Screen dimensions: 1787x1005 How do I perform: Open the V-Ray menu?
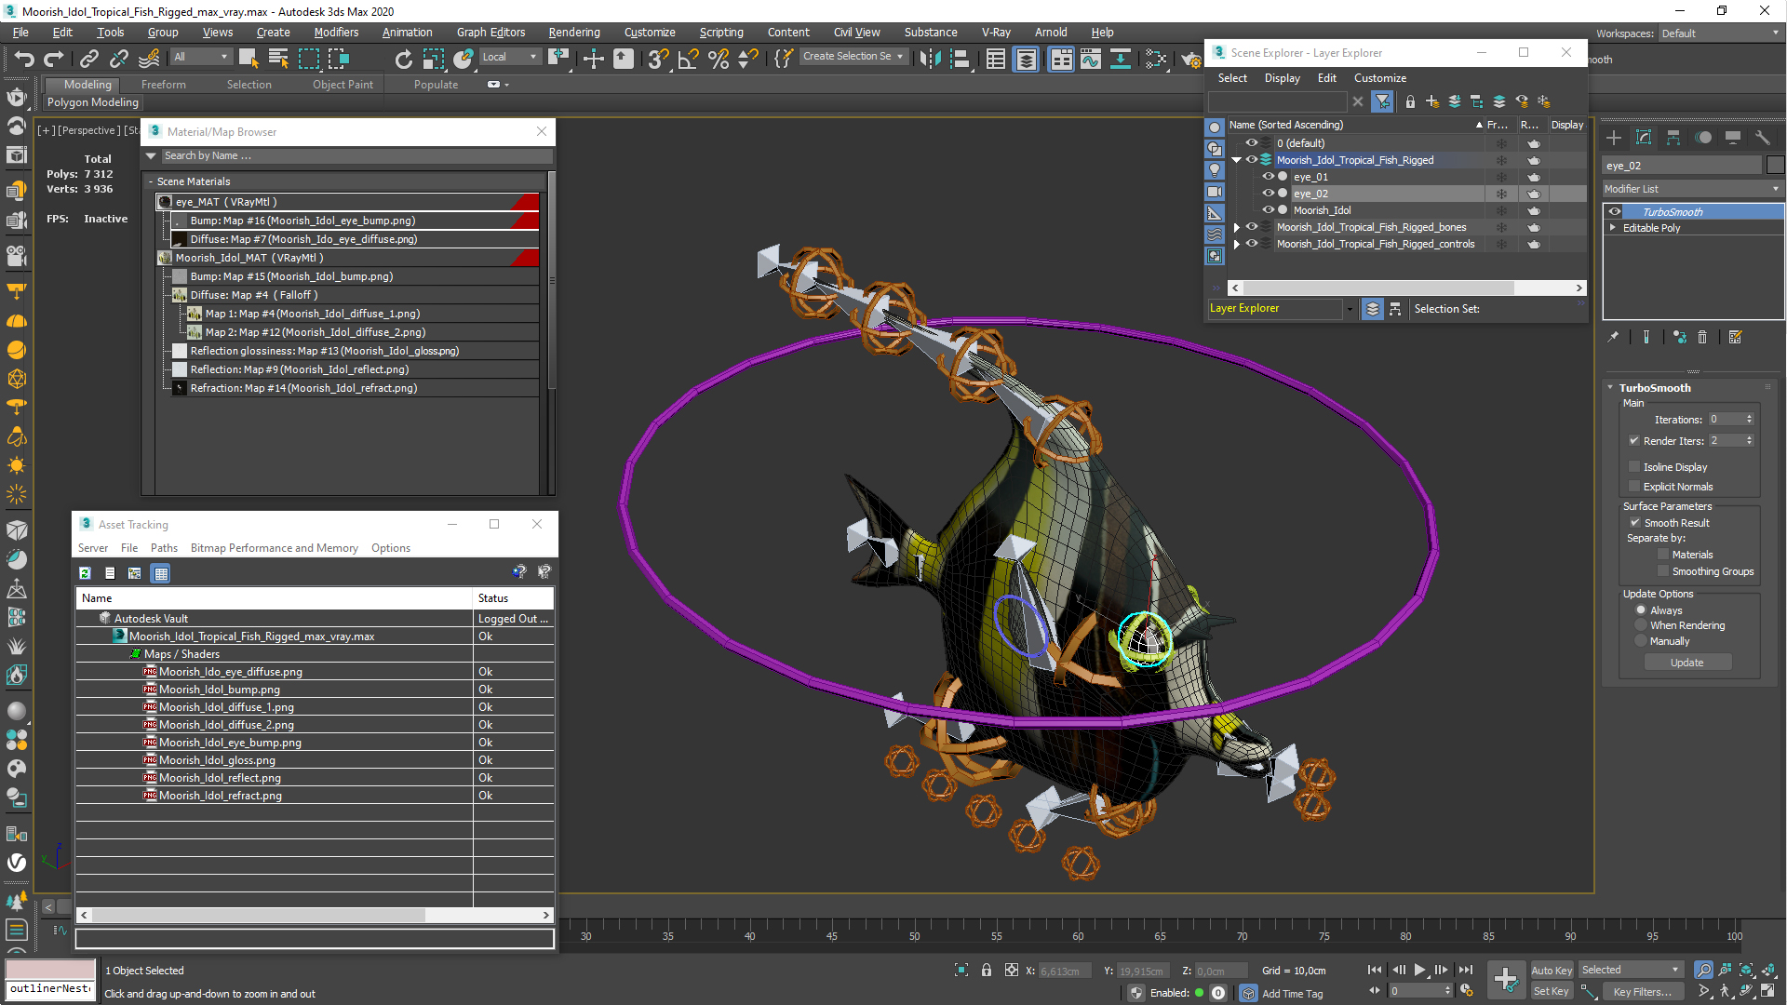click(996, 33)
